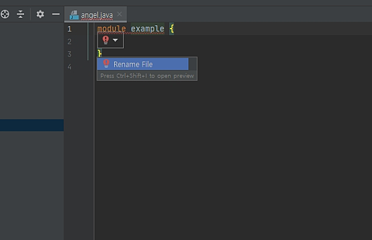Click the Java file icon on angel.java tab
The height and width of the screenshot is (240, 372).
[x=74, y=15]
